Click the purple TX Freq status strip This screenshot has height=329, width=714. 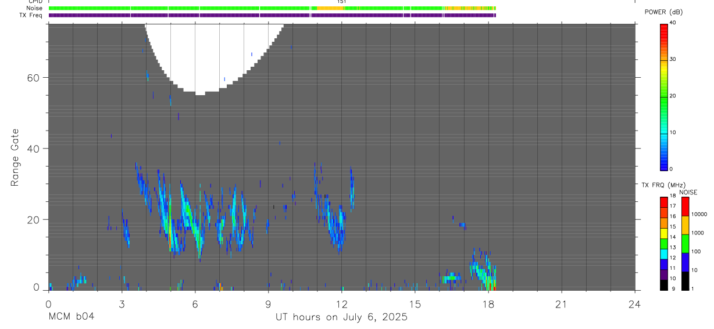pos(272,15)
